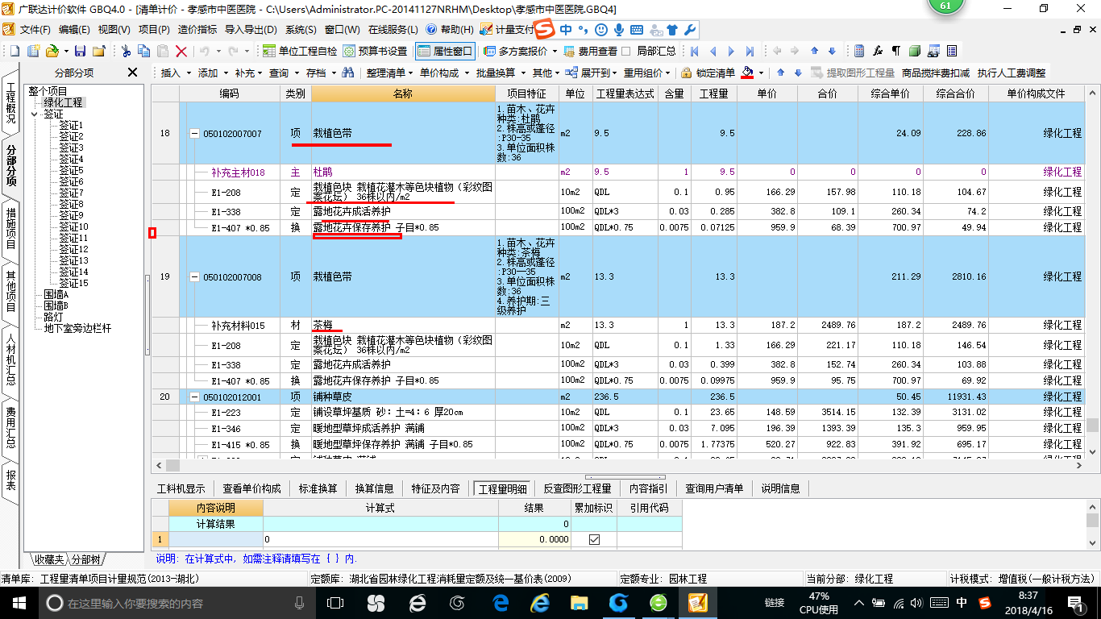Open the 造价指标 menu

pyautogui.click(x=197, y=29)
